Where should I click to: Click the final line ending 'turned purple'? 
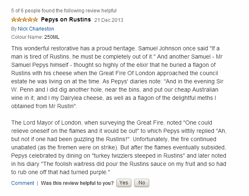tap(60, 172)
